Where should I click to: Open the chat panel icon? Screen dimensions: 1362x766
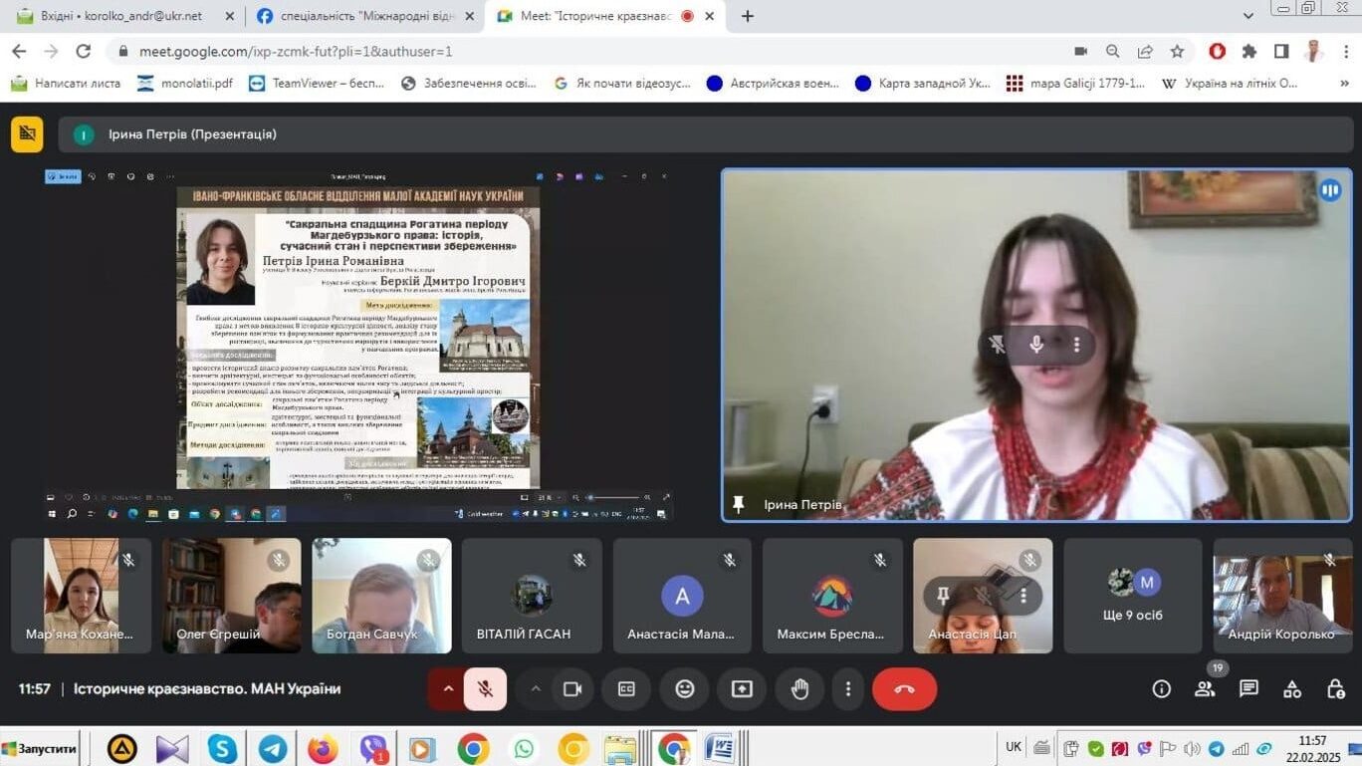(1248, 689)
